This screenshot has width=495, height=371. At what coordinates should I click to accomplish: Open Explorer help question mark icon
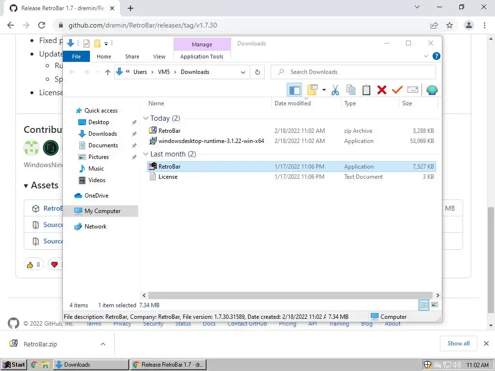point(437,56)
